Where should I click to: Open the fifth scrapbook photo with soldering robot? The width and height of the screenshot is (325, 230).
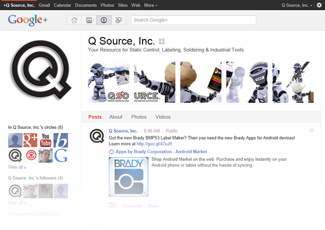tap(293, 82)
